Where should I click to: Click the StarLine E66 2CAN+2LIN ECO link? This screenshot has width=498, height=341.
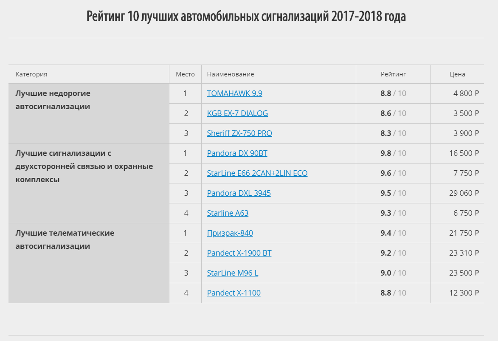(x=257, y=173)
